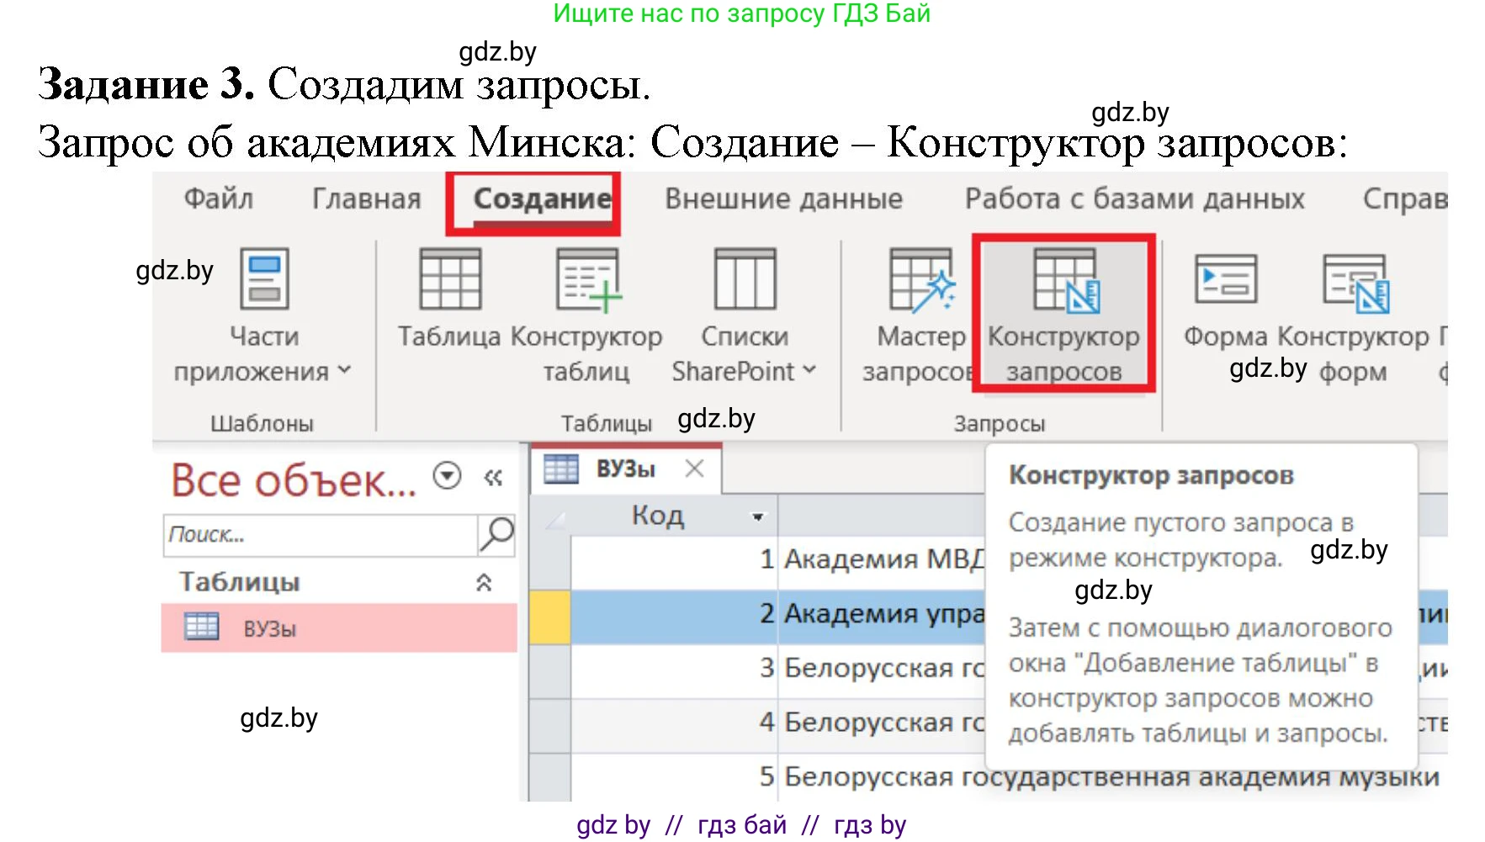This screenshot has width=1485, height=842.
Task: Switch to the Внешние данные ribbon tab
Action: tap(784, 199)
